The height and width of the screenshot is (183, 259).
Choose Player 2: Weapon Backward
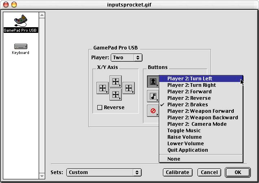(x=201, y=118)
